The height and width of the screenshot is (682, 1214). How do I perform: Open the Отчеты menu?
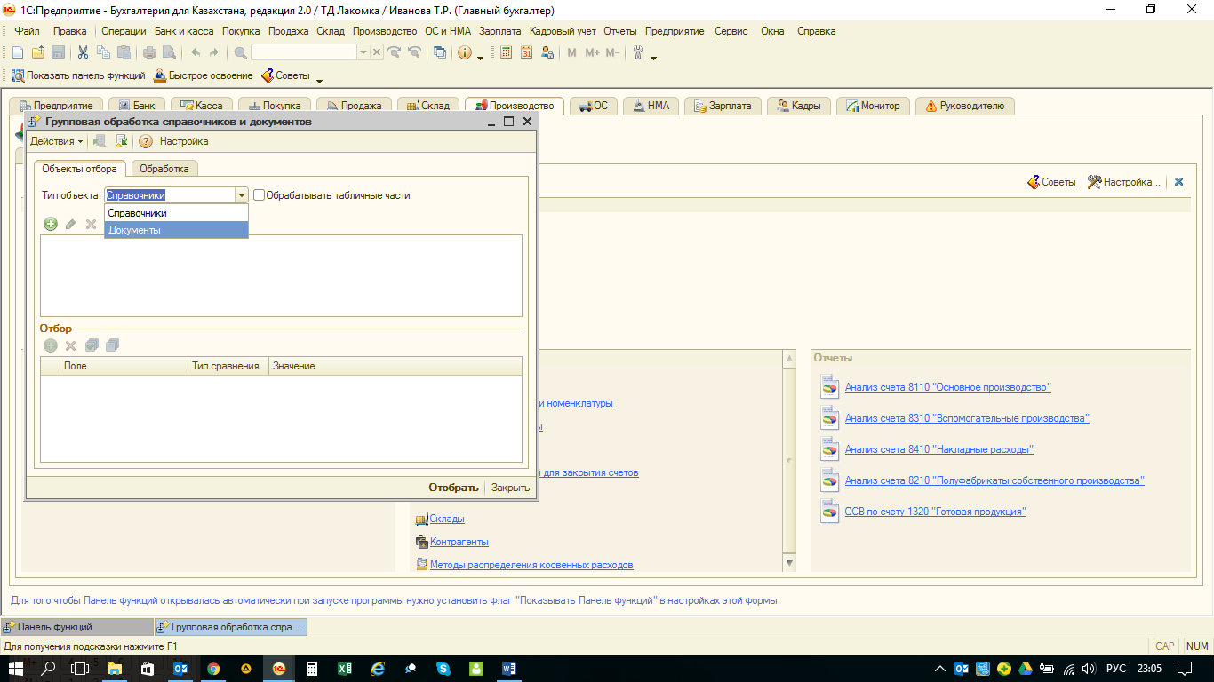[x=620, y=31]
